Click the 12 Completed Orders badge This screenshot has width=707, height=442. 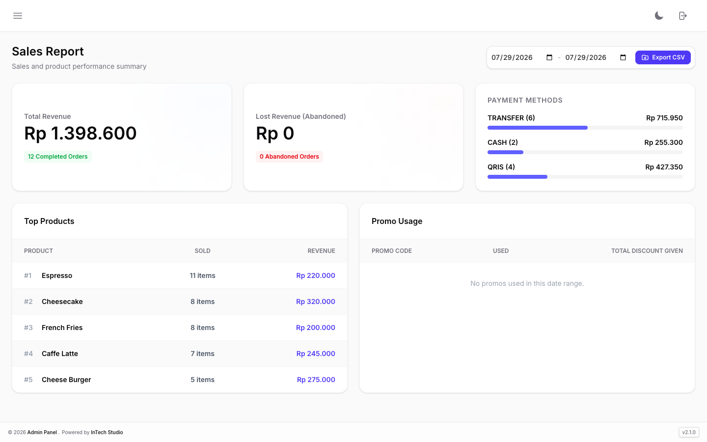pos(58,157)
